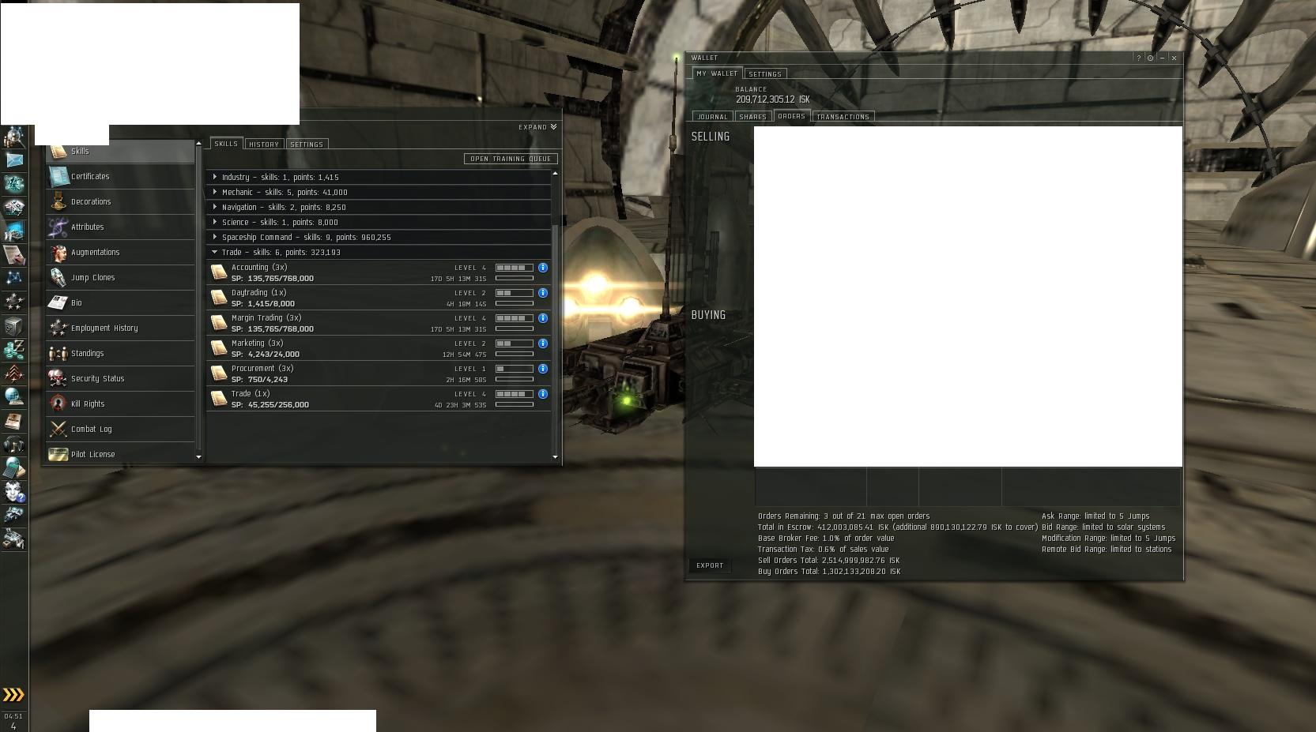Click the red chevrons icon in the sidebar
The image size is (1316, 732).
click(14, 373)
